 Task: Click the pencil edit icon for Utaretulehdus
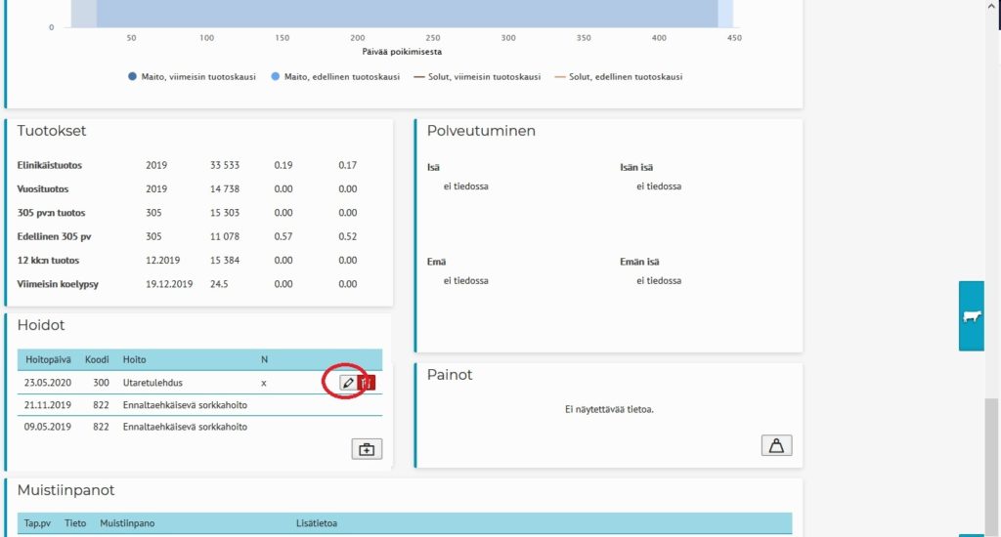pos(347,383)
